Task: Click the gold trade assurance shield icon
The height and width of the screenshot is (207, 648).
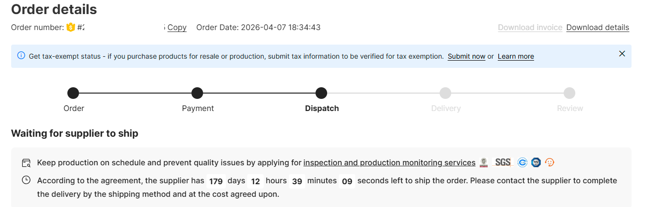Action: coord(71,27)
